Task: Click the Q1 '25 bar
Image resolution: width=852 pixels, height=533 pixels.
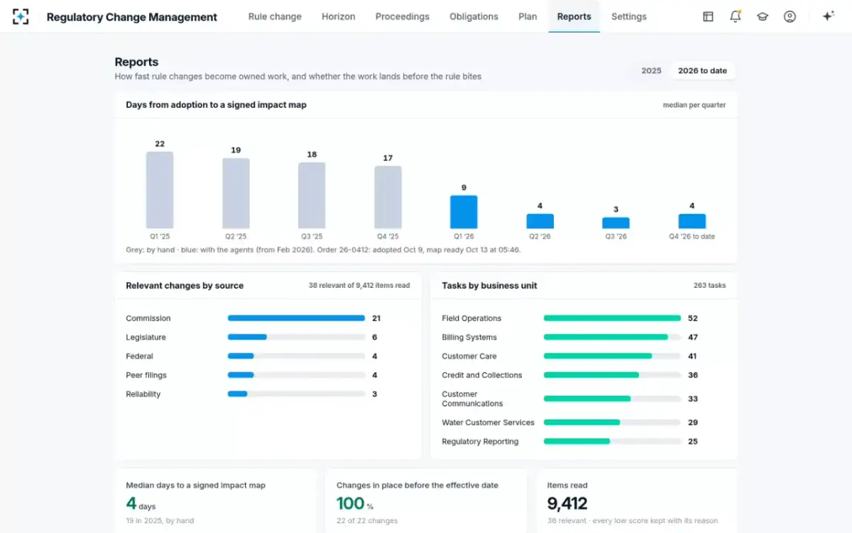Action: click(160, 190)
